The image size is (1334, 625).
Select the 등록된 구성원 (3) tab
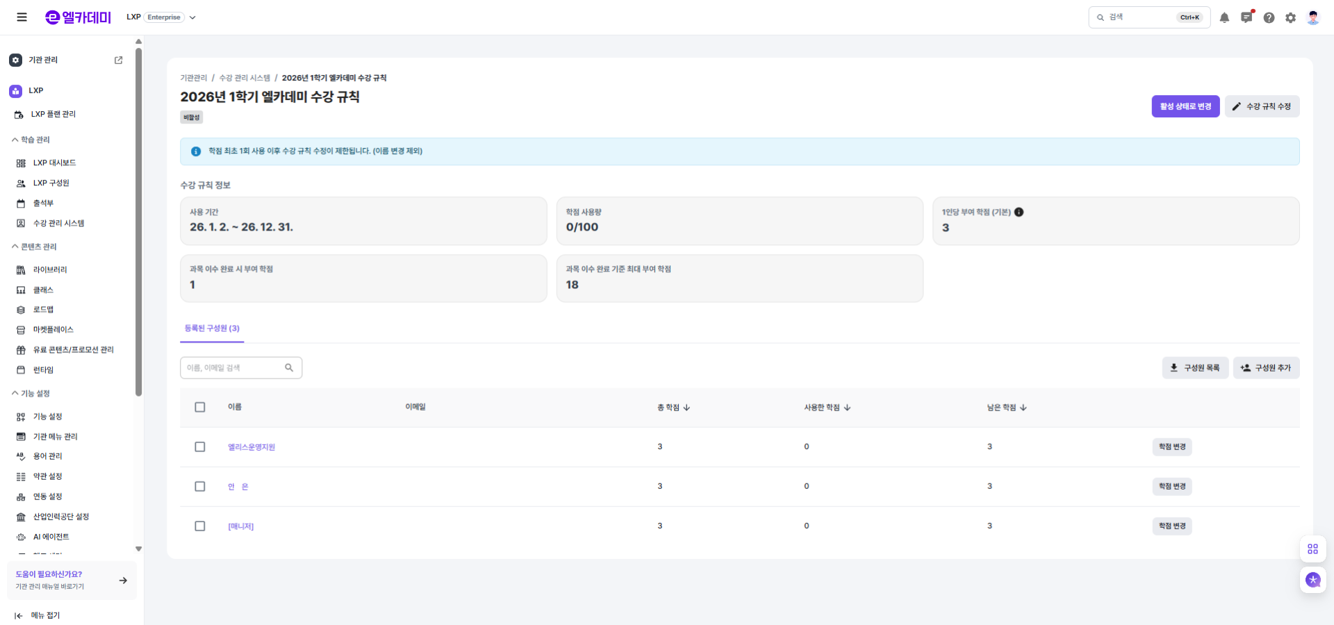tap(212, 328)
